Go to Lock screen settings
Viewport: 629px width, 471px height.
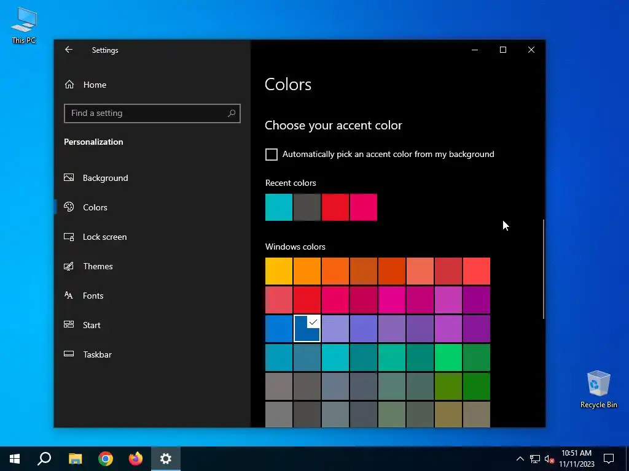click(x=104, y=237)
